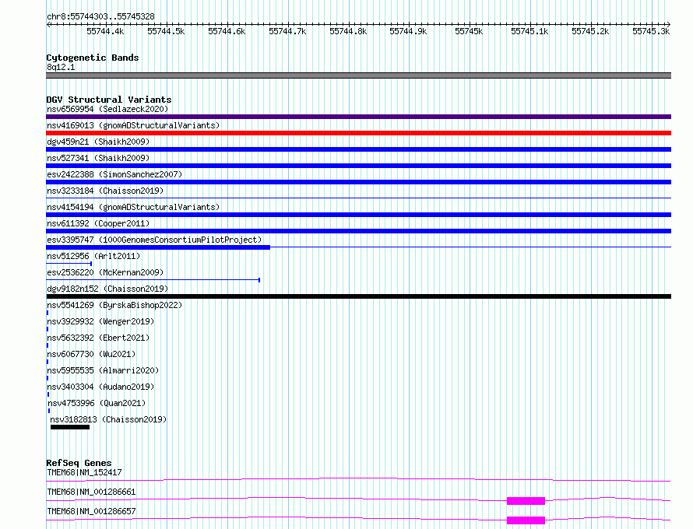This screenshot has height=529, width=693.
Task: Click the magenta exon of TMEM68|NM_001286661
Action: pos(526,501)
